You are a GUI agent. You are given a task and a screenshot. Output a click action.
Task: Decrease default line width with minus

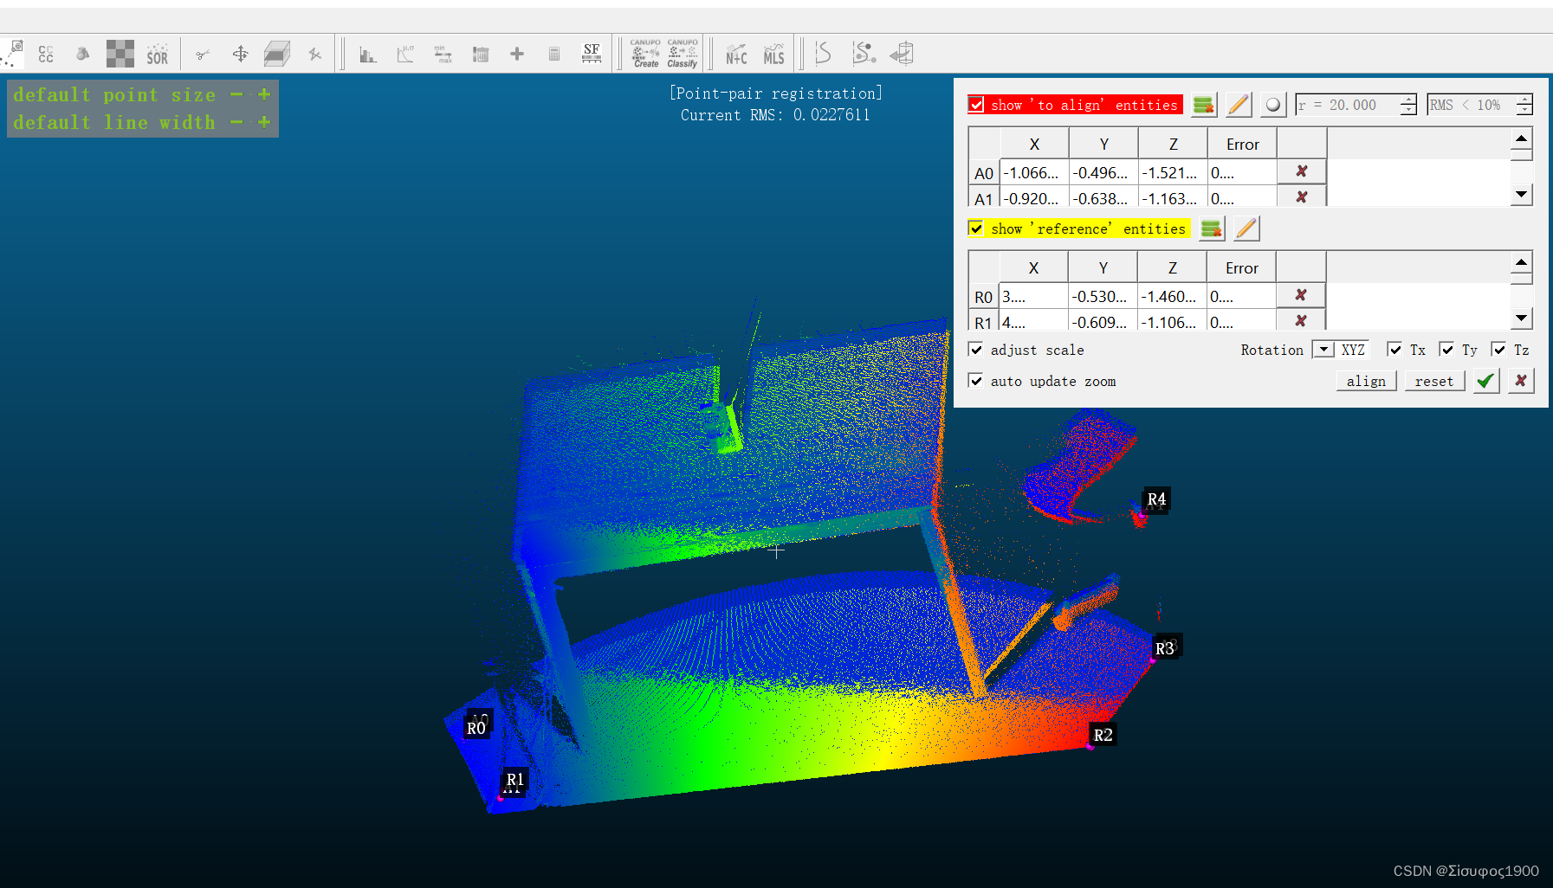pos(236,122)
